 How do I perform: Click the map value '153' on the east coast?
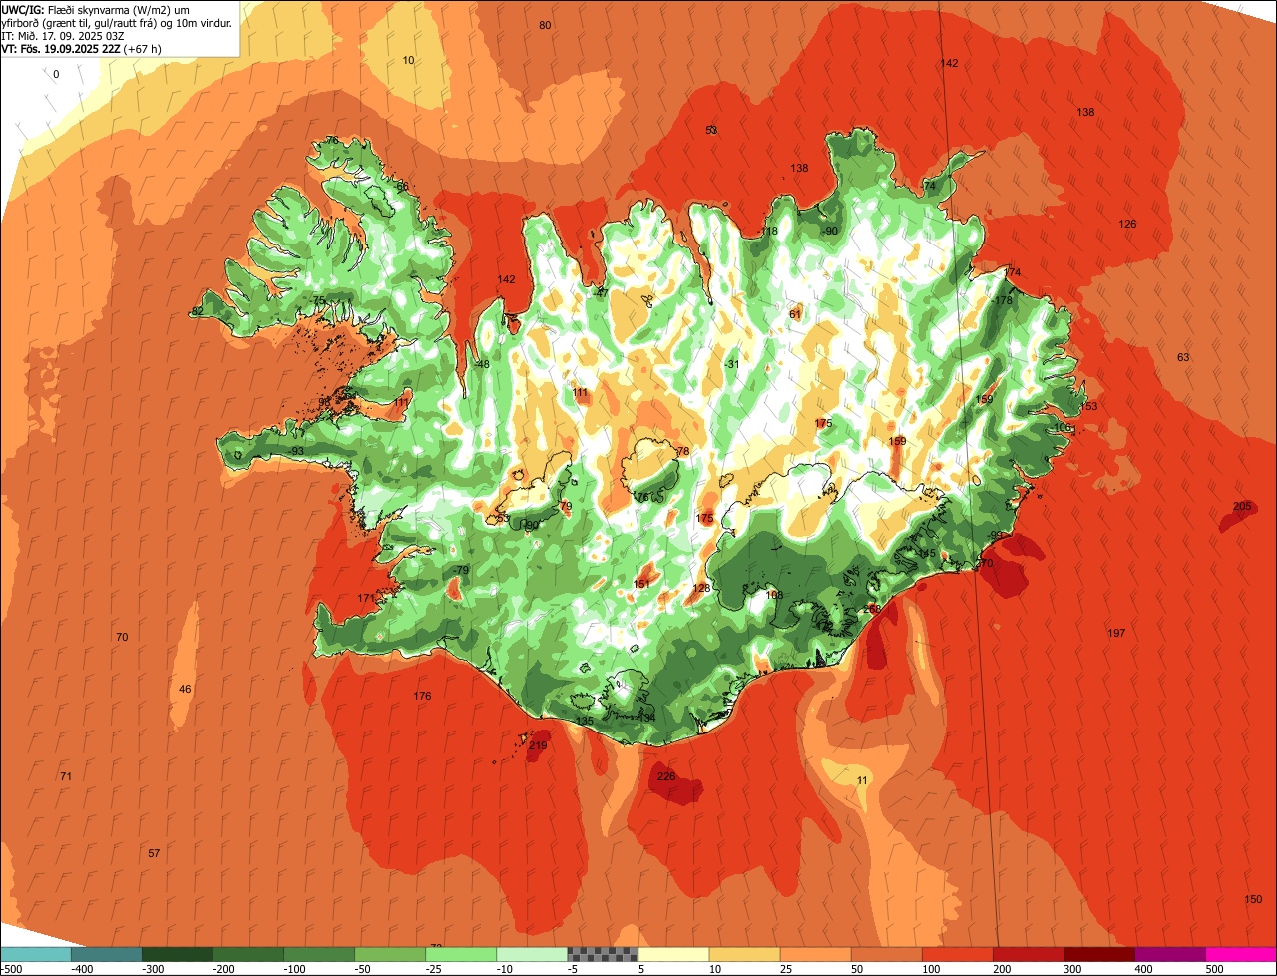(x=1088, y=406)
